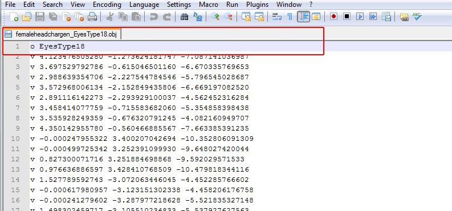The width and height of the screenshot is (452, 211).
Task: Click value 0.827300071716 on line 12
Action: pyautogui.click(x=71, y=159)
